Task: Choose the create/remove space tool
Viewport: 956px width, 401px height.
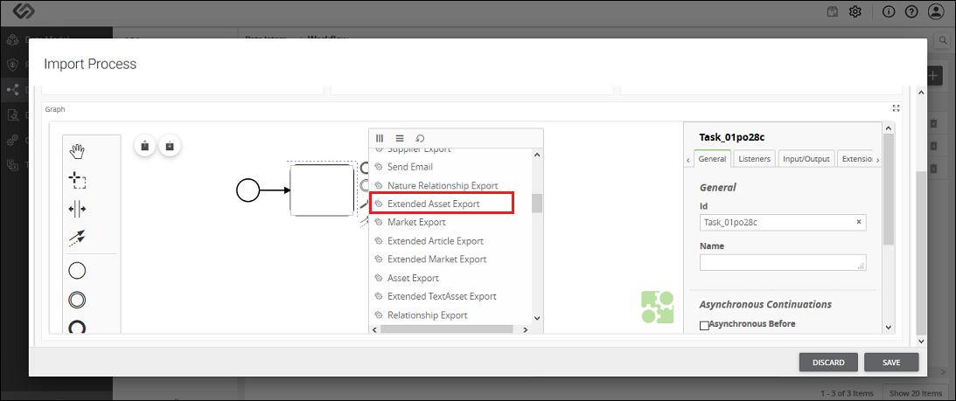Action: pos(77,209)
